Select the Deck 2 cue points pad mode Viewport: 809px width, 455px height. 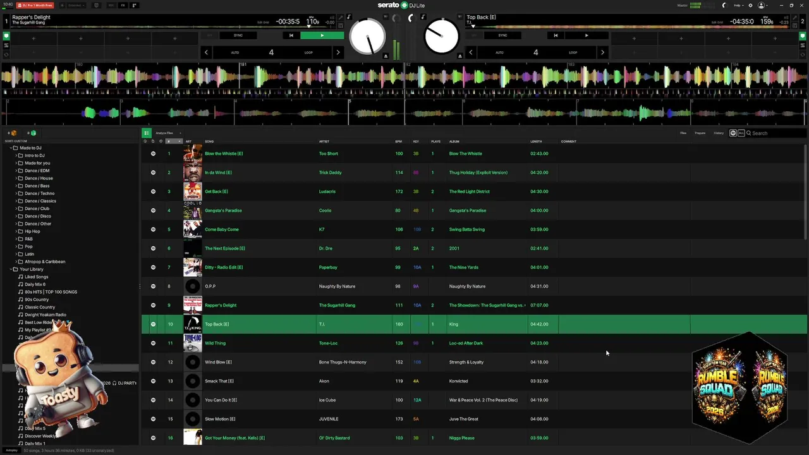[803, 36]
